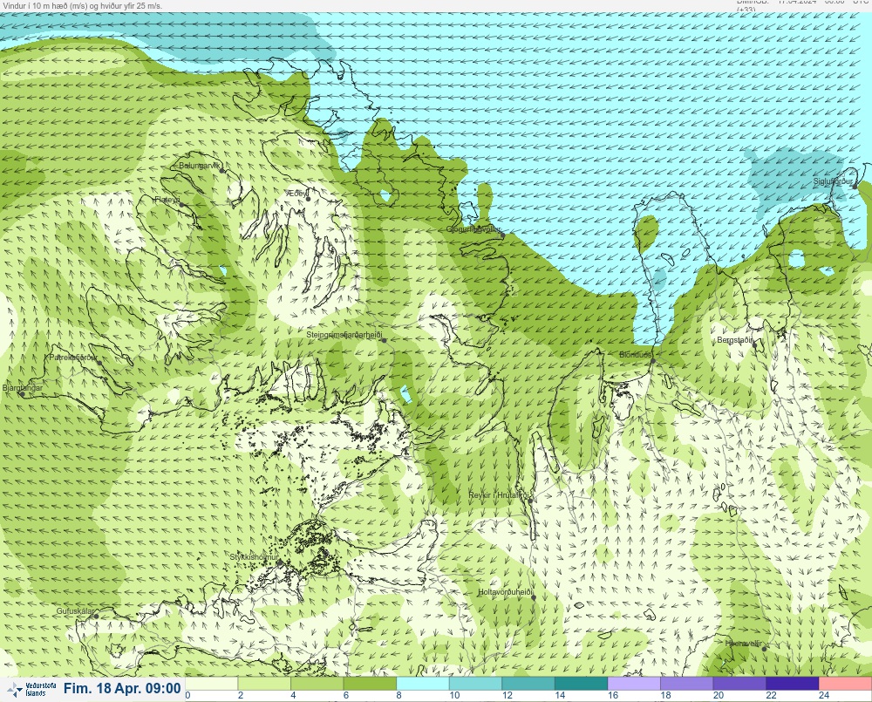Pick the 16–18 m/s lavender legend swatch
Viewport: 872px width, 702px height.
[634, 683]
